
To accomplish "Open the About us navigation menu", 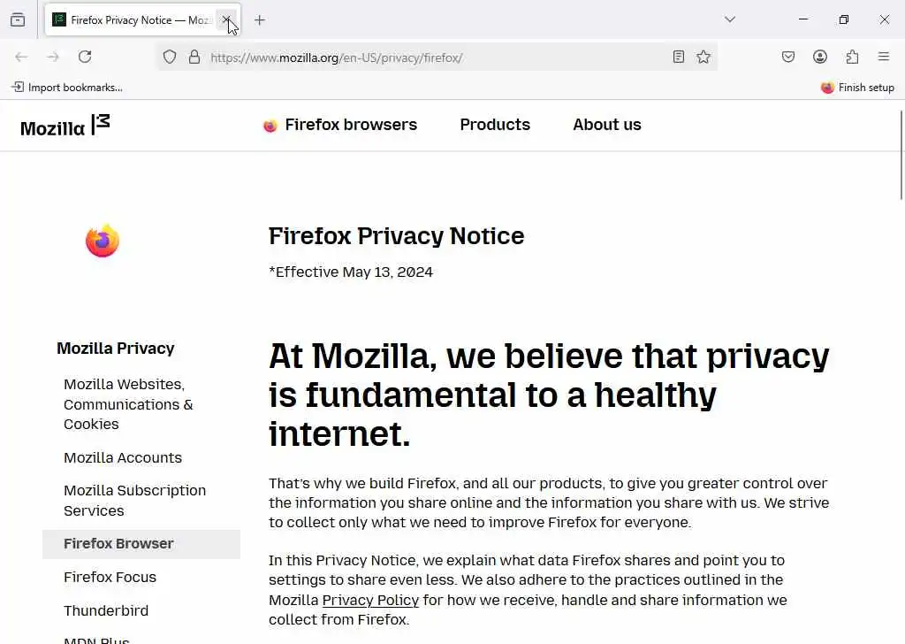I will pos(606,125).
